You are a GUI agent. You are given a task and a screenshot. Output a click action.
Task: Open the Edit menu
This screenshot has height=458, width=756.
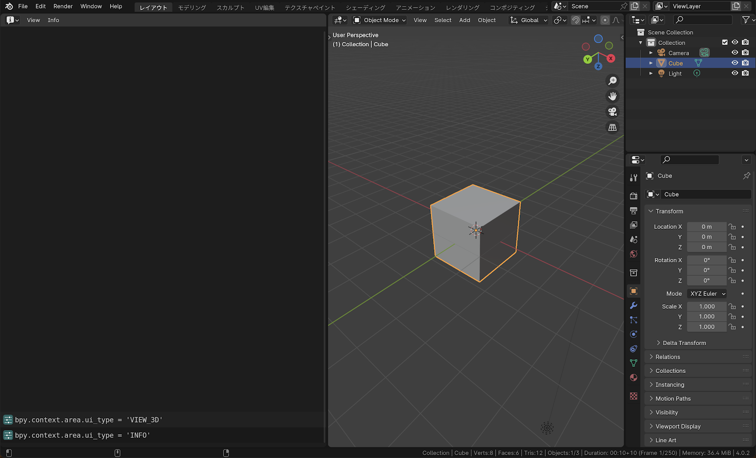tap(41, 6)
